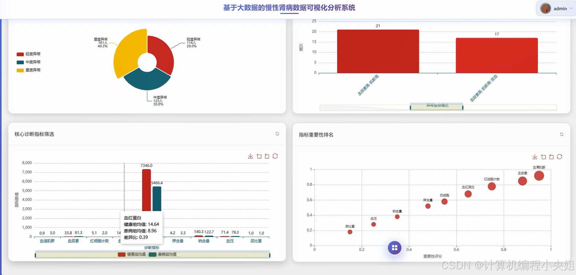Screen dimensions: 576x275
Task: Open the floating purple grid menu button
Action: coord(395,248)
